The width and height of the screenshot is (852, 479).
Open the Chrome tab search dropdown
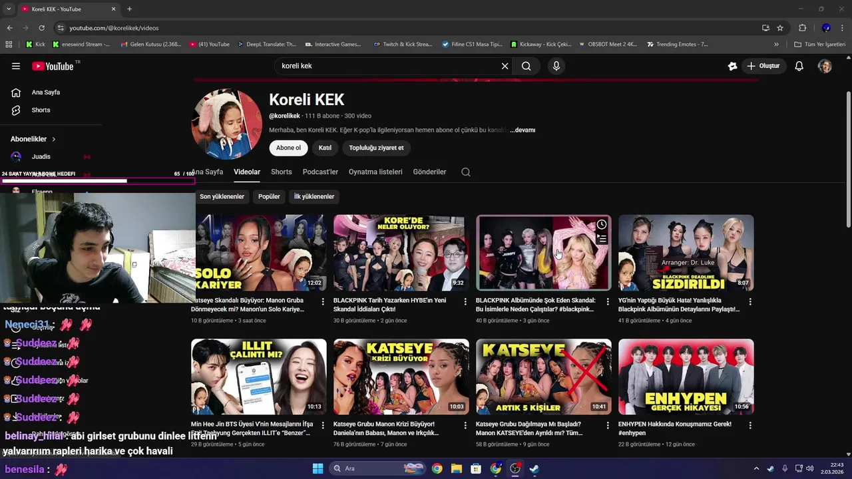tap(8, 9)
